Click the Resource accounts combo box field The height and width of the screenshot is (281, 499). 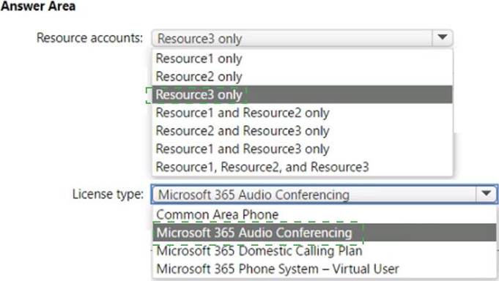point(303,38)
